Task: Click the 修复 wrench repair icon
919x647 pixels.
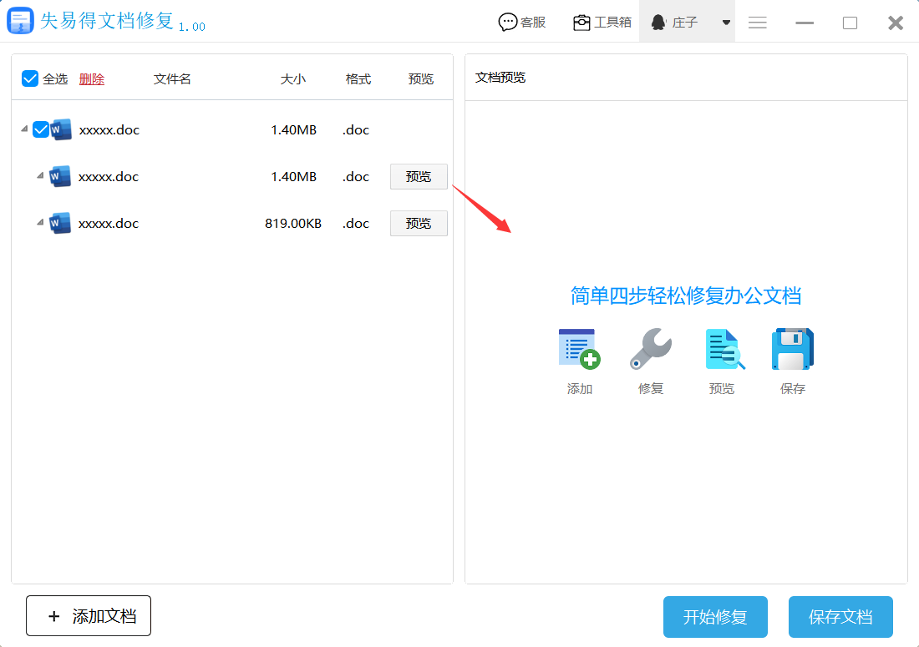Action: tap(650, 348)
